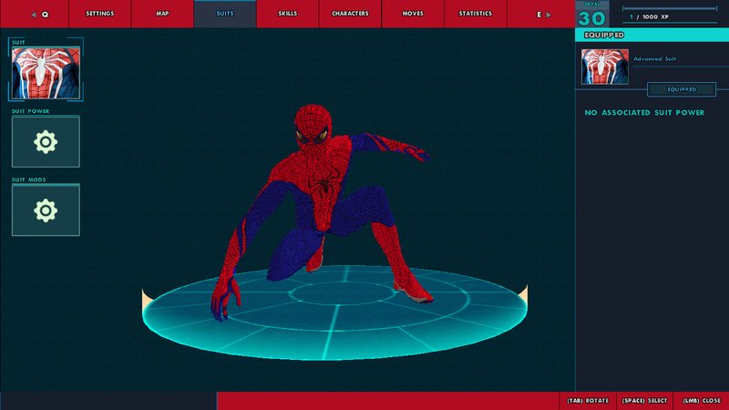Click the 'Suit Power' label

pyautogui.click(x=31, y=111)
